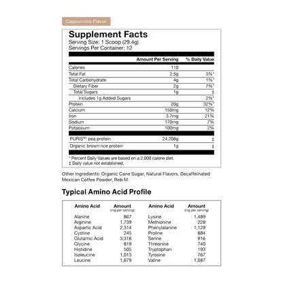
Task: Select the Protein 20g row
Action: pos(141,104)
